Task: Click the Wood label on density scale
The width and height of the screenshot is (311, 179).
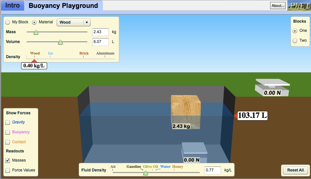Action: (35, 53)
